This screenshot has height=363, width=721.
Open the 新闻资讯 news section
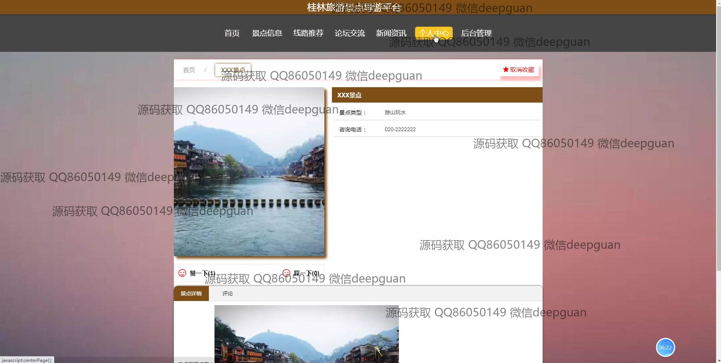(x=391, y=33)
